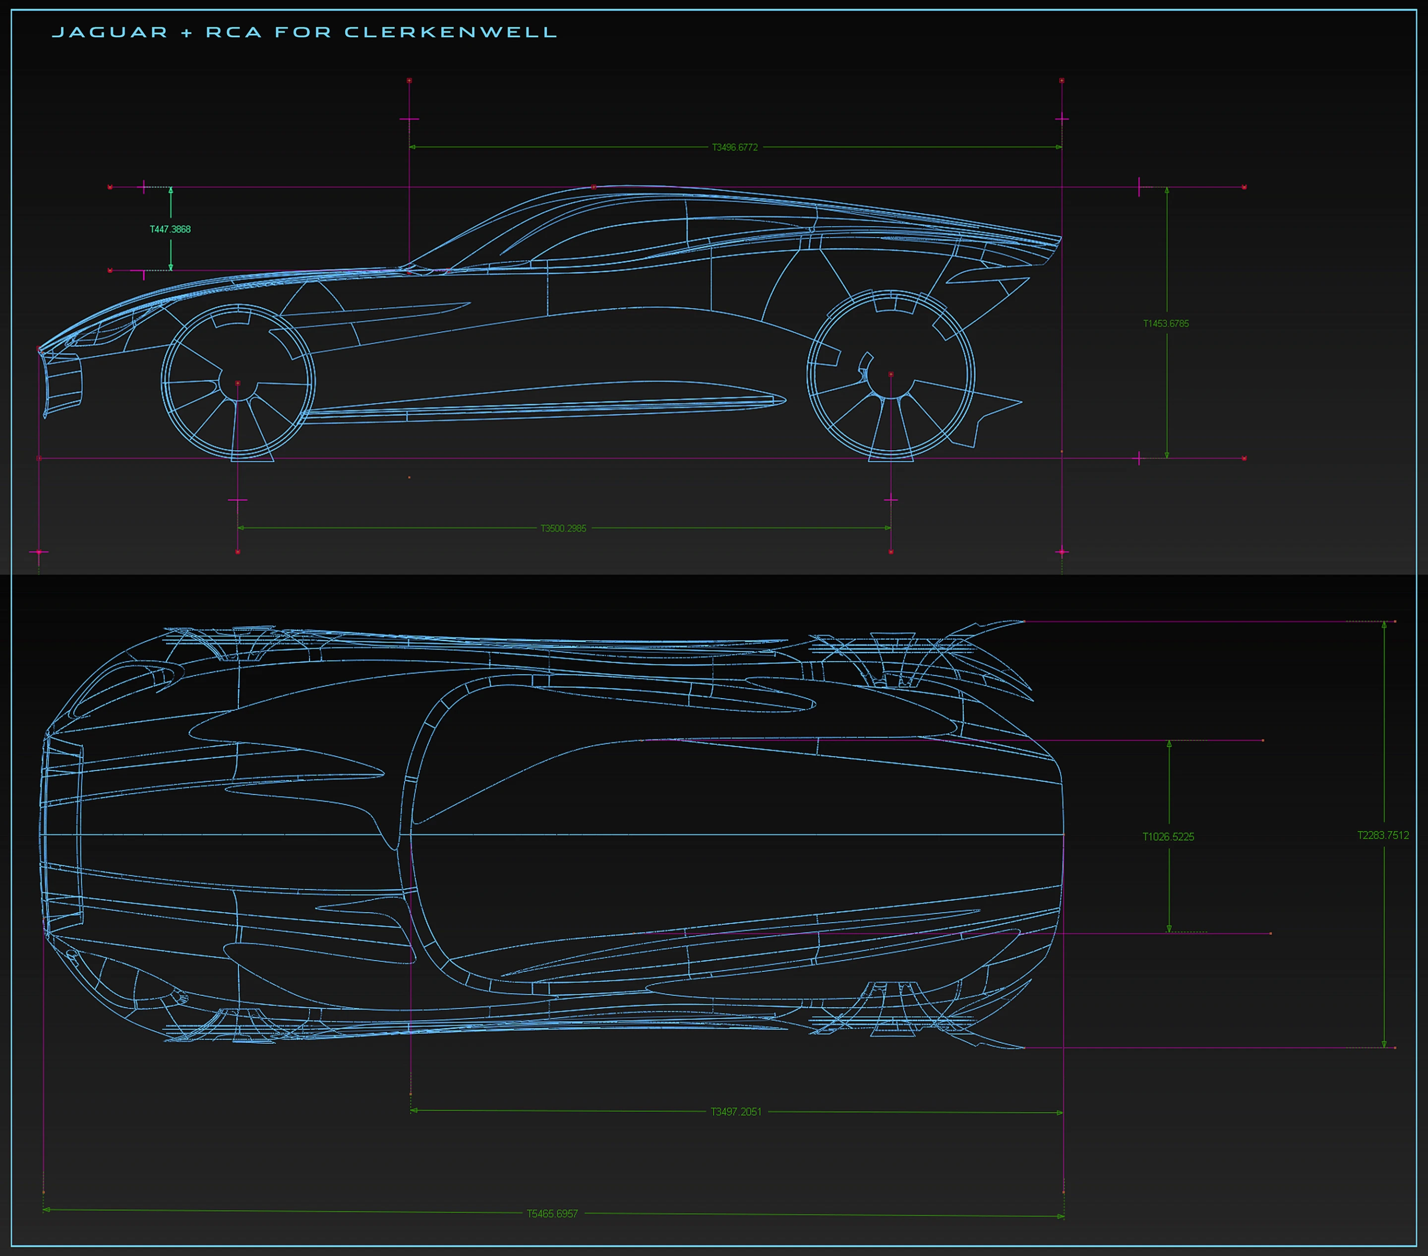
Task: Click the Jaguar + RCA for Clerkenwell title
Action: pos(304,32)
